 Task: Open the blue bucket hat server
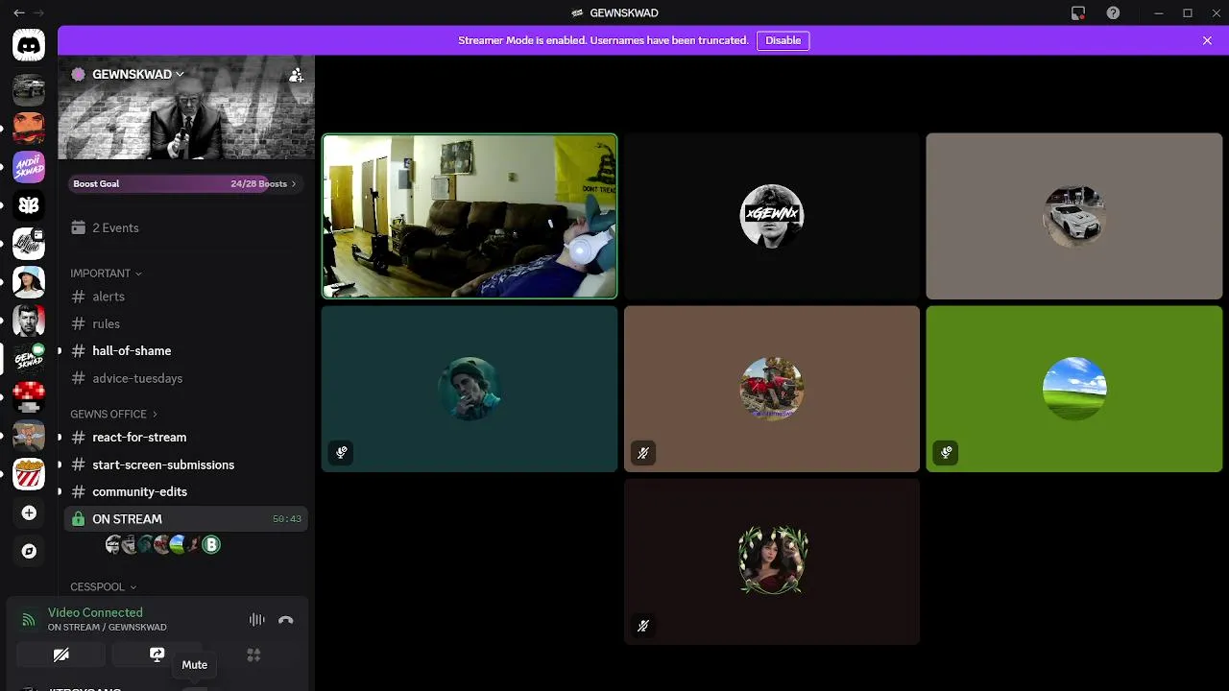point(29,281)
